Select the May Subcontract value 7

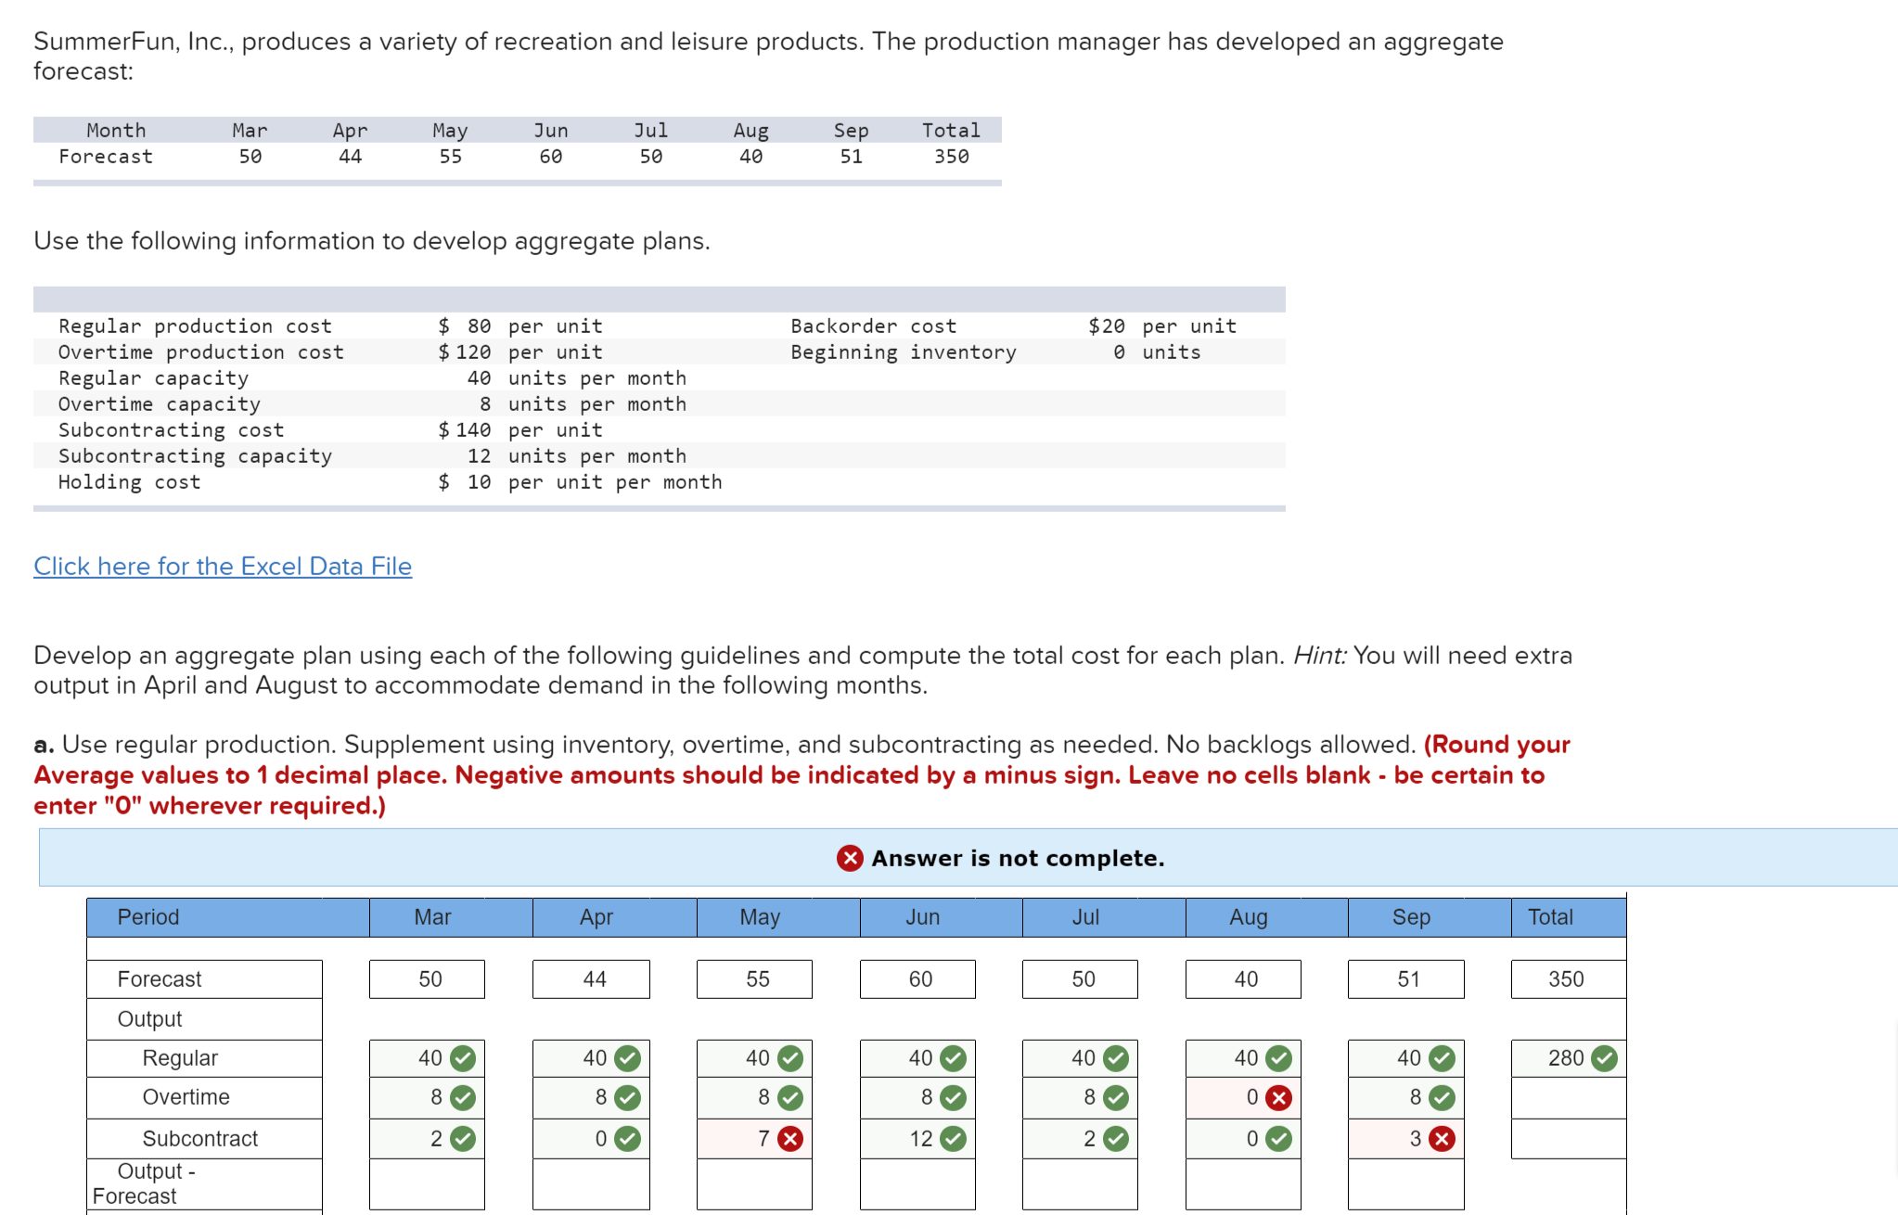(763, 1139)
